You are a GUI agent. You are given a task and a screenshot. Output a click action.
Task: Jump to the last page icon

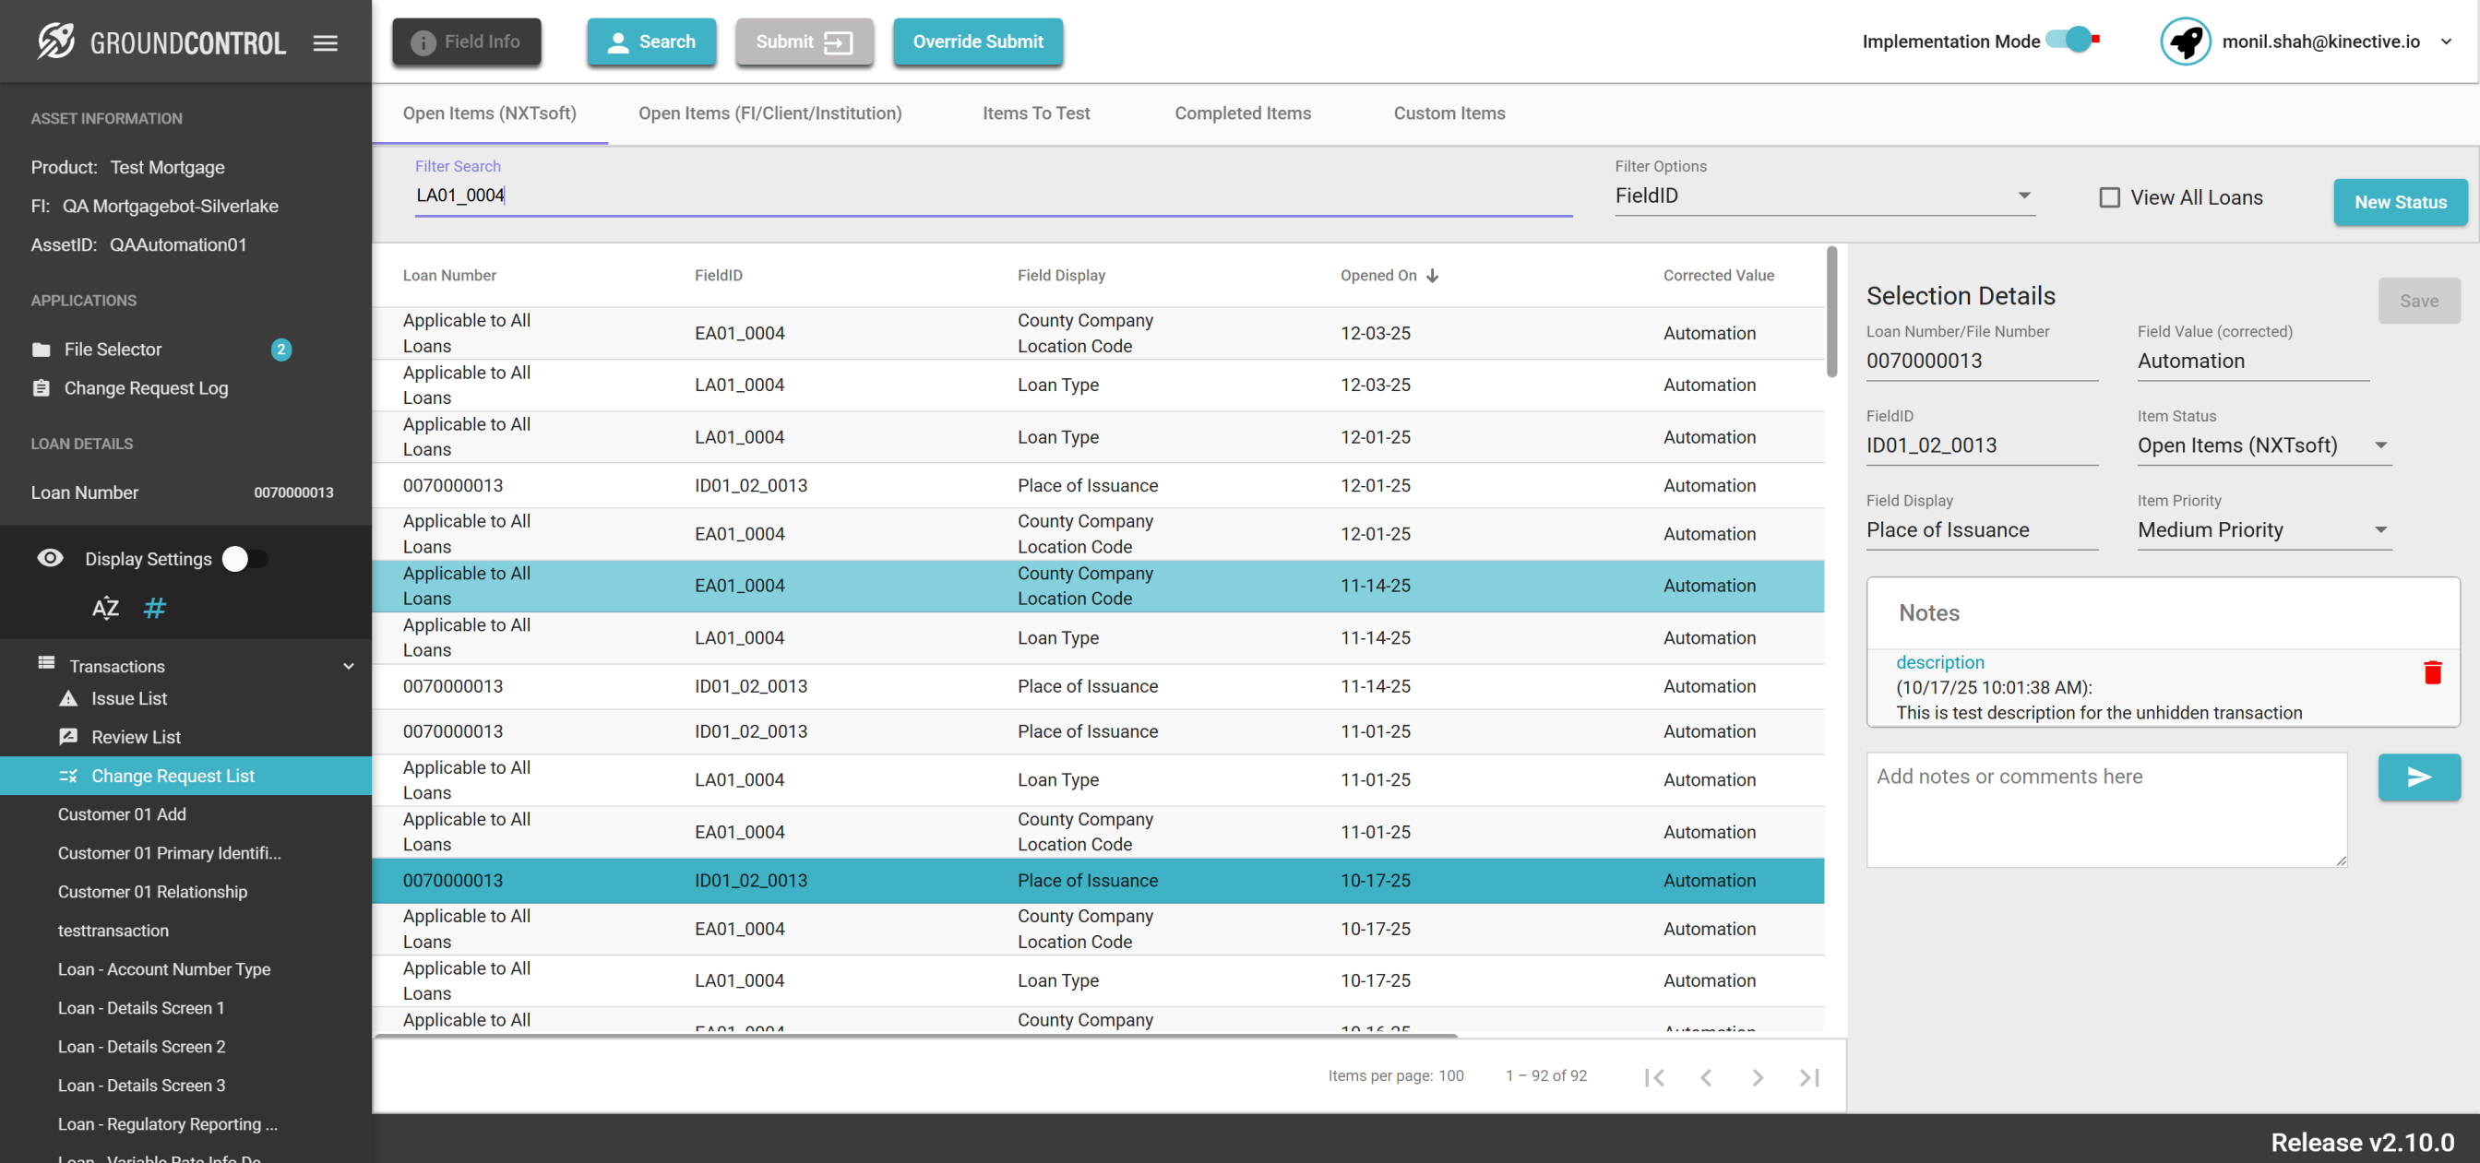tap(1809, 1076)
